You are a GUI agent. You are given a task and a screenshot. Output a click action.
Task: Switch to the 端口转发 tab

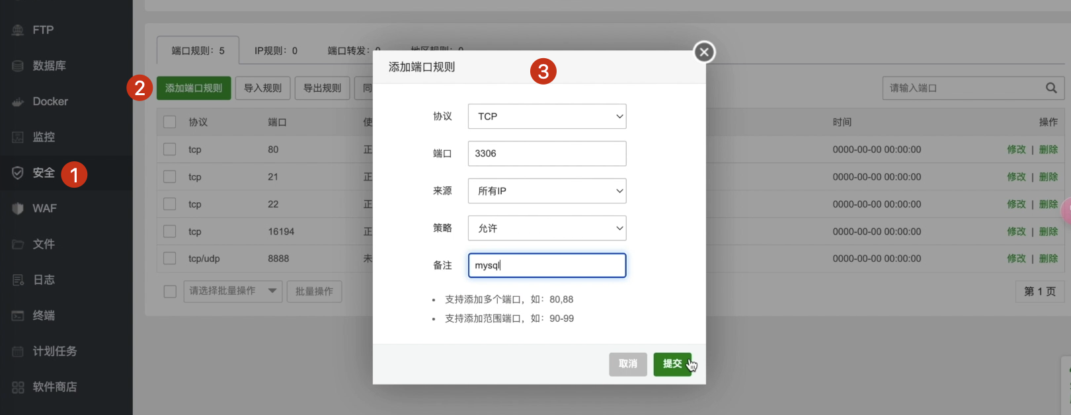354,51
